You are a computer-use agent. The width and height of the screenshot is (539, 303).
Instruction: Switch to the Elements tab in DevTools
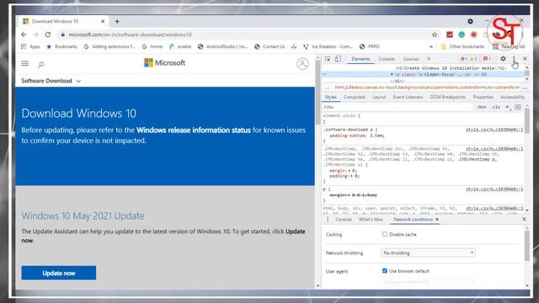click(x=360, y=59)
